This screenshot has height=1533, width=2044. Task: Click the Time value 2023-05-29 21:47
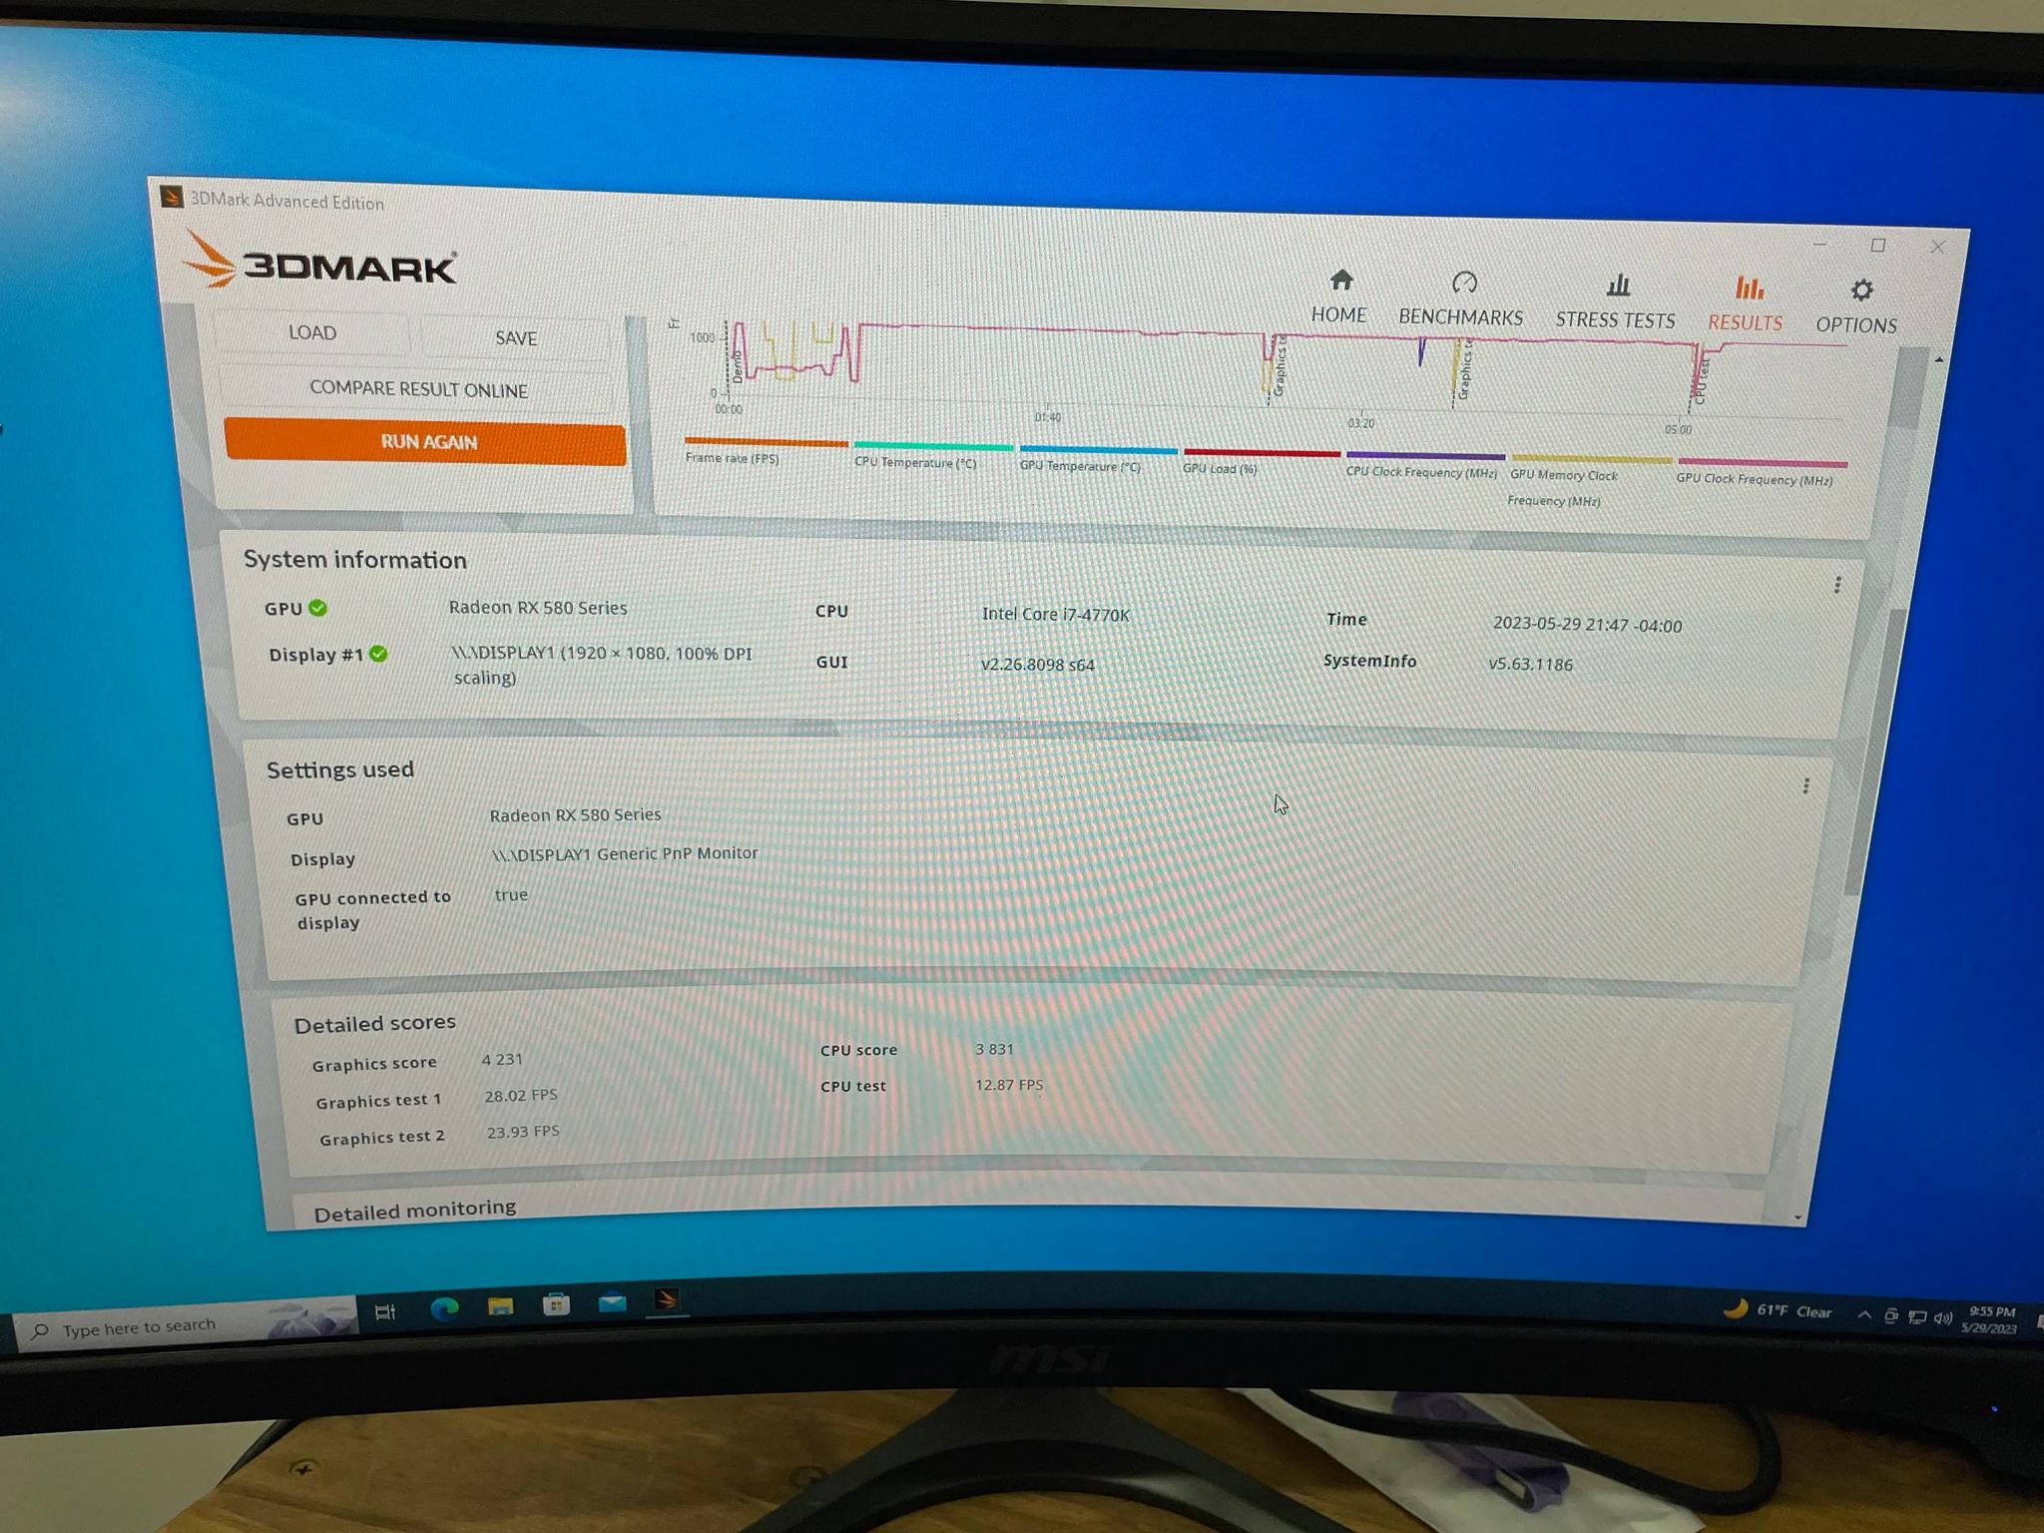pyautogui.click(x=1587, y=625)
